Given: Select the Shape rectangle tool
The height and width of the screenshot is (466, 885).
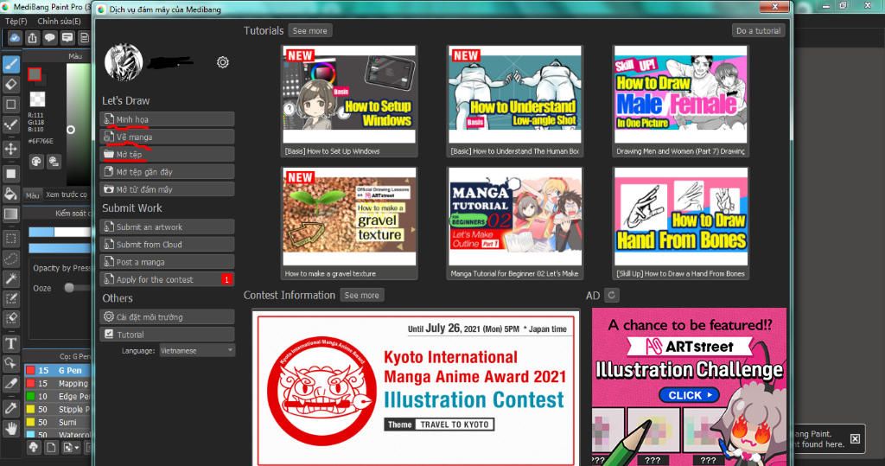Looking at the screenshot, I should tap(10, 105).
